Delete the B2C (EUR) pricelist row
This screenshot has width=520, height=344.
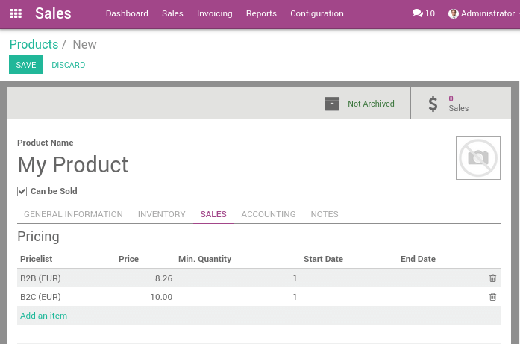click(x=492, y=297)
